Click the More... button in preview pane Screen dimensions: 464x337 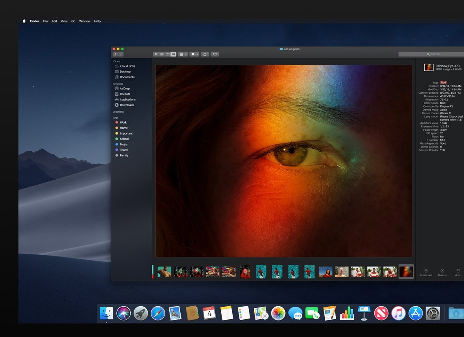[458, 272]
